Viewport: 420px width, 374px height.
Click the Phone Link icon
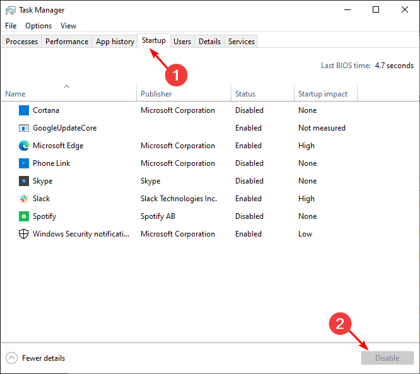(24, 163)
